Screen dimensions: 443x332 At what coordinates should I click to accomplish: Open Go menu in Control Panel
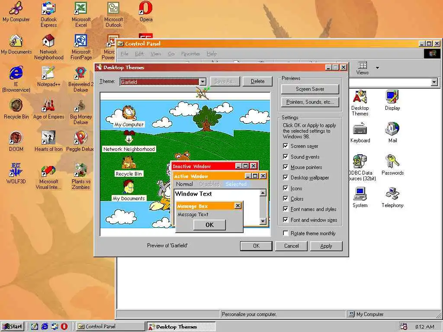point(171,54)
